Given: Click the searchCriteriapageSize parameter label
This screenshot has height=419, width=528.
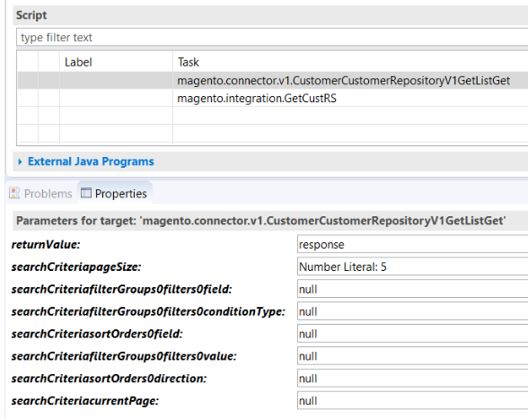Looking at the screenshot, I should coord(76,266).
